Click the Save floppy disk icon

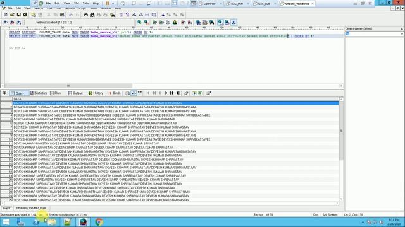click(18, 15)
